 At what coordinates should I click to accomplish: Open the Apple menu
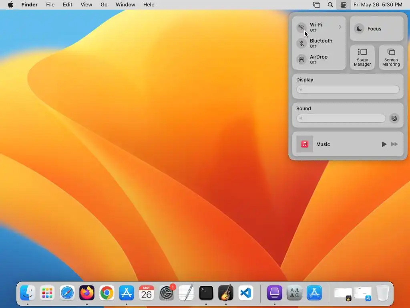coord(10,5)
